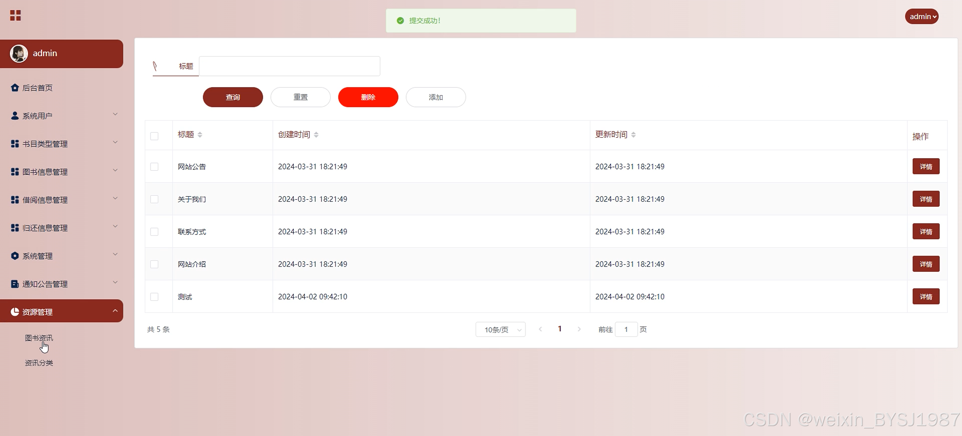Expand 借阅信息管理 chevron
The image size is (962, 436).
115,198
